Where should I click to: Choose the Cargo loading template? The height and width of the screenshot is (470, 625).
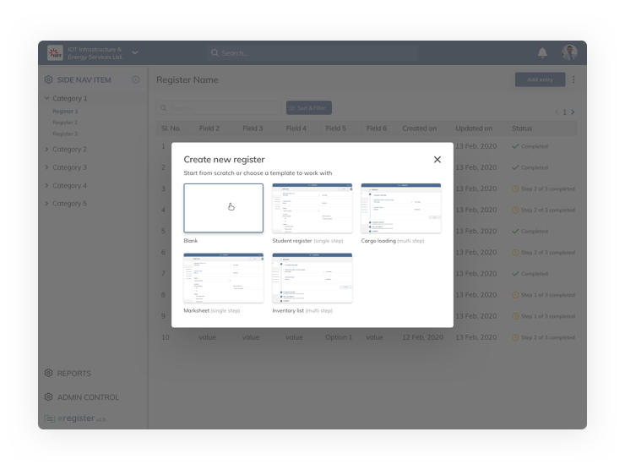coord(400,208)
